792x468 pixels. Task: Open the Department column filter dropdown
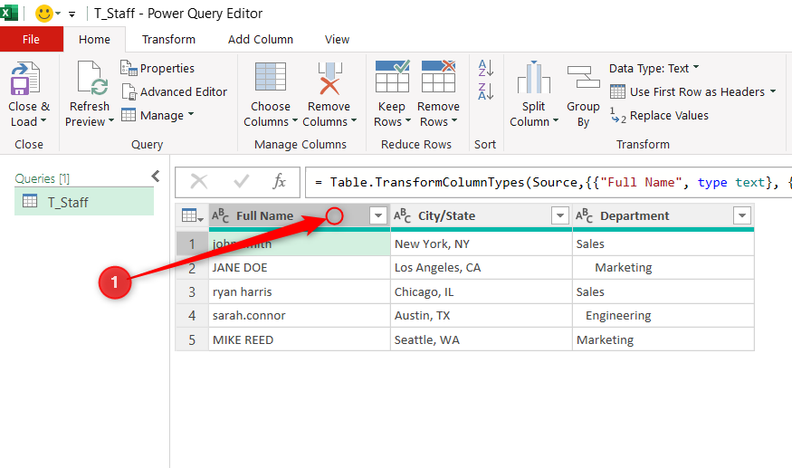(741, 215)
